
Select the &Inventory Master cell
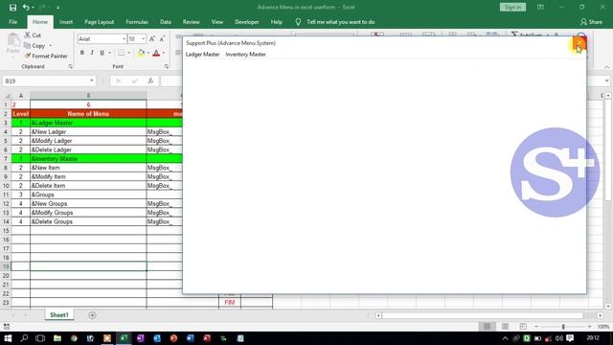[88, 158]
